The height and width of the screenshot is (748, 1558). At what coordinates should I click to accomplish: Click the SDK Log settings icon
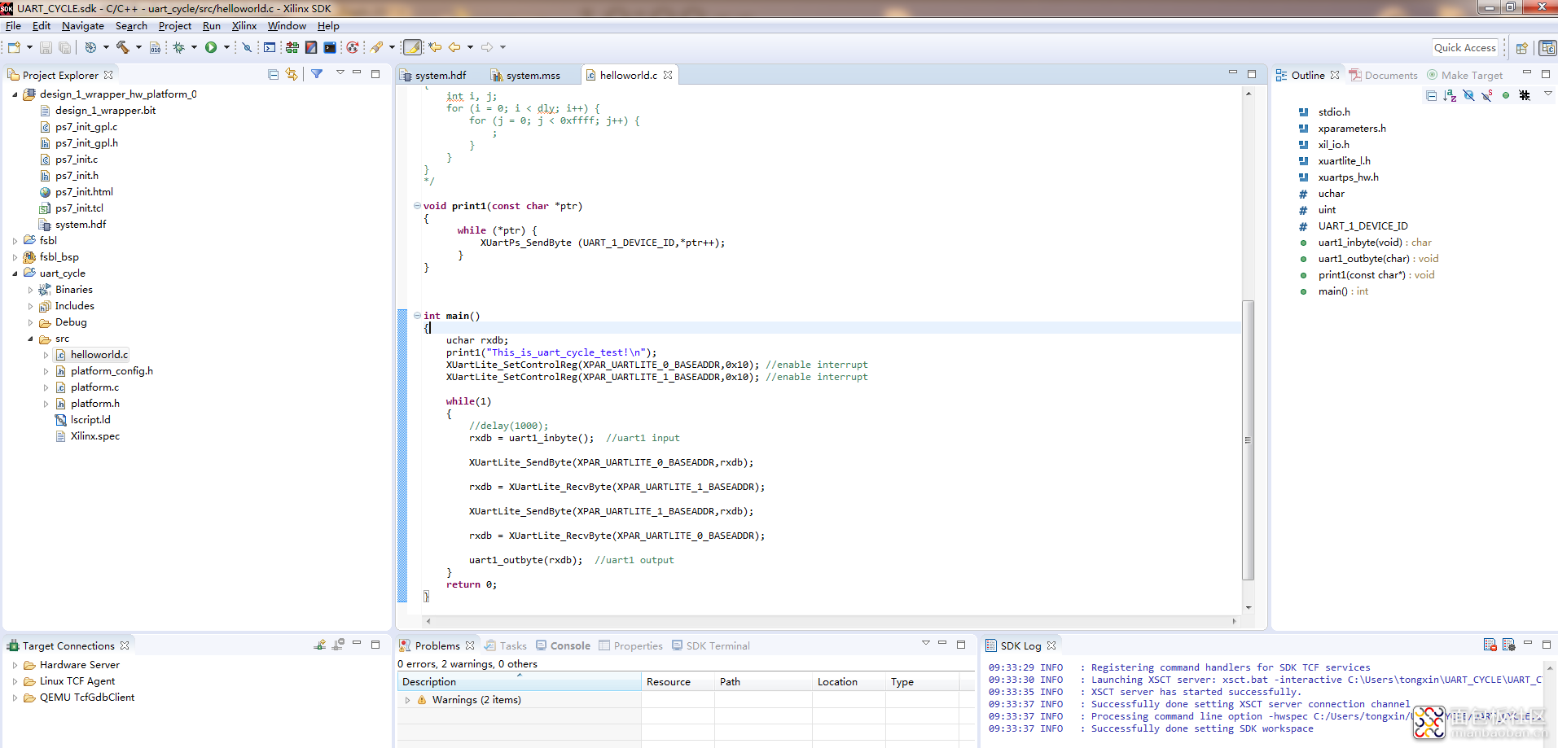[1508, 645]
